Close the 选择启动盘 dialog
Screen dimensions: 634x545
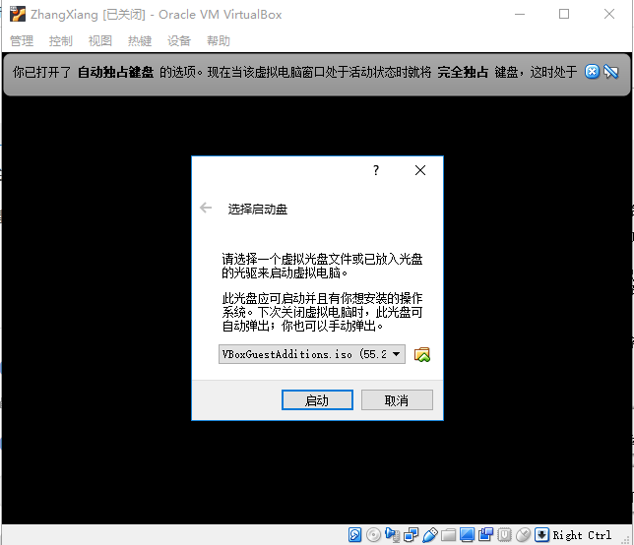[x=420, y=170]
